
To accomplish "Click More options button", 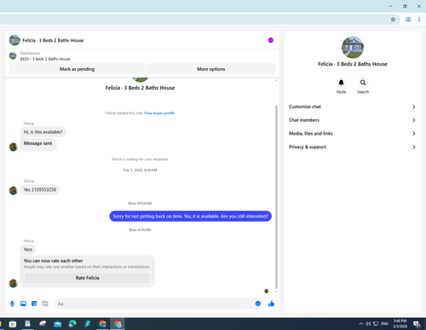I will click(211, 69).
